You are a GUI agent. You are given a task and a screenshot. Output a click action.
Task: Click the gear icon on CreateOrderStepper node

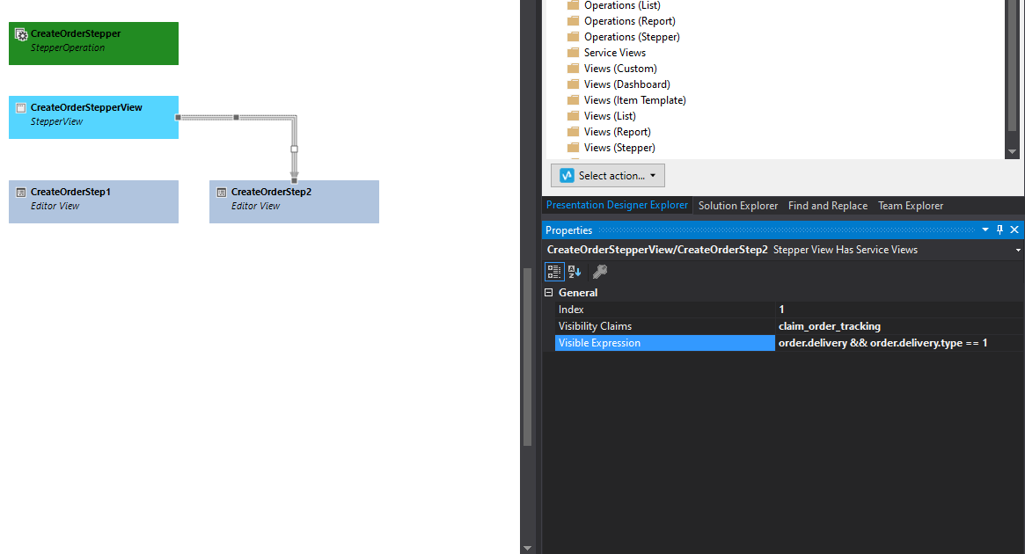point(21,34)
